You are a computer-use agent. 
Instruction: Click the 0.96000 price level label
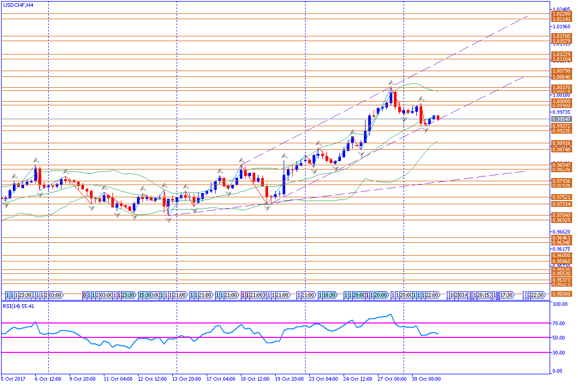[561, 255]
